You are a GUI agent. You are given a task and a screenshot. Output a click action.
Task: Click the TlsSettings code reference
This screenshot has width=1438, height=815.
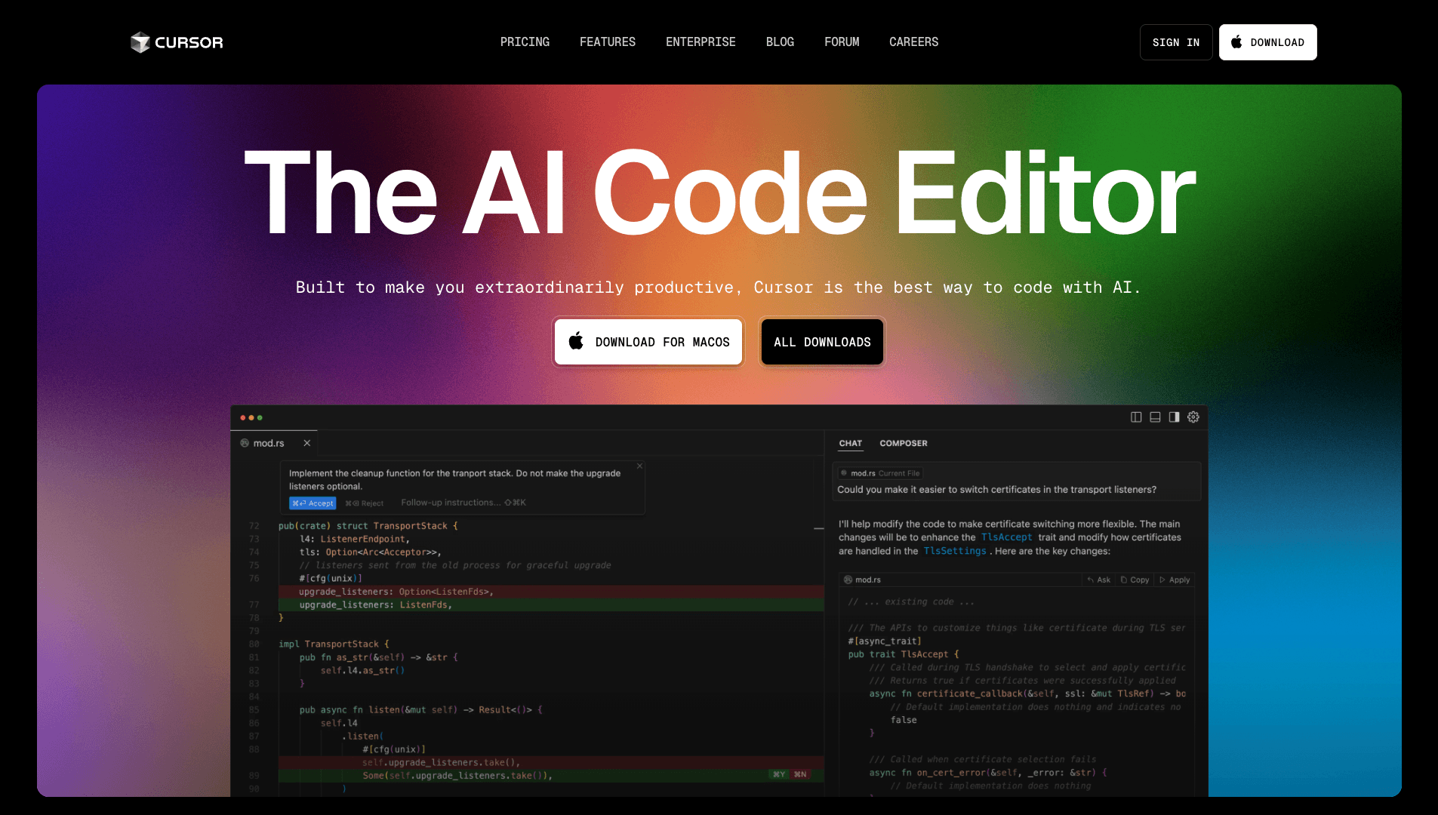[x=955, y=551]
